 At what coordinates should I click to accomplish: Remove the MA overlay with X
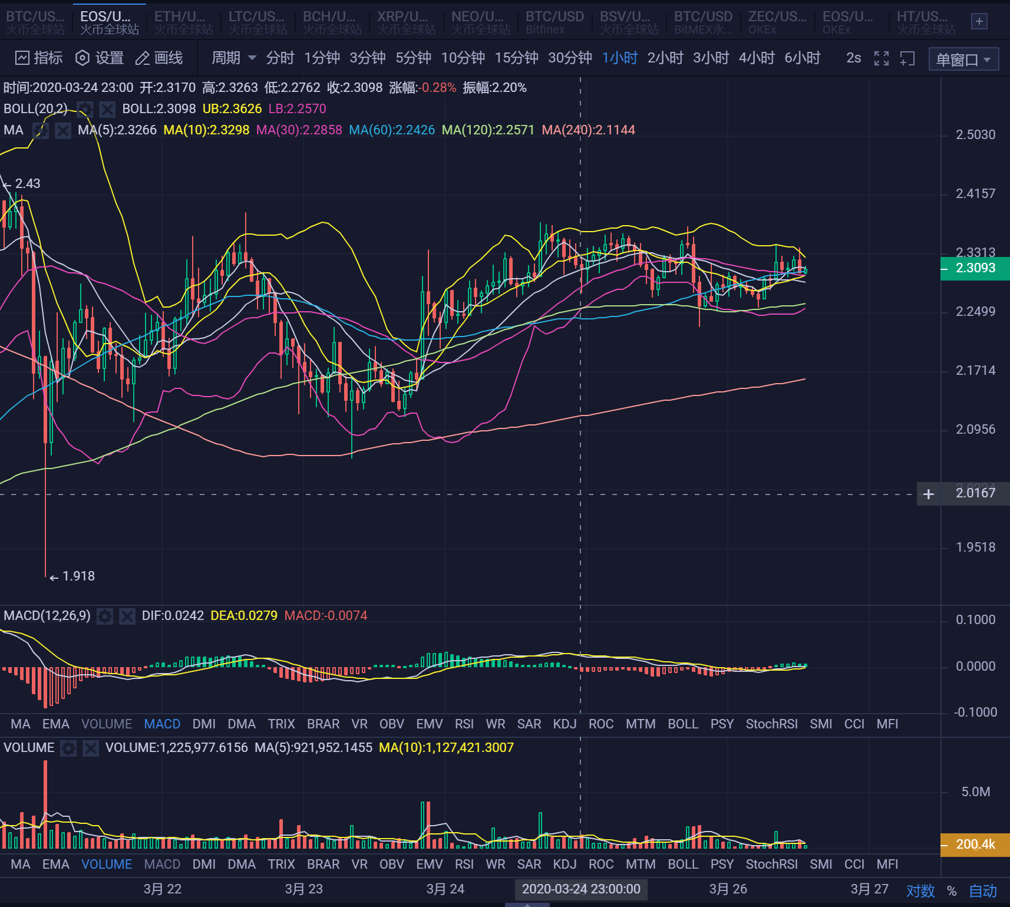click(62, 130)
